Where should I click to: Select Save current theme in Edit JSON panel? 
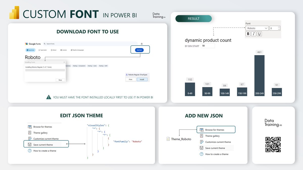[x=43, y=145]
